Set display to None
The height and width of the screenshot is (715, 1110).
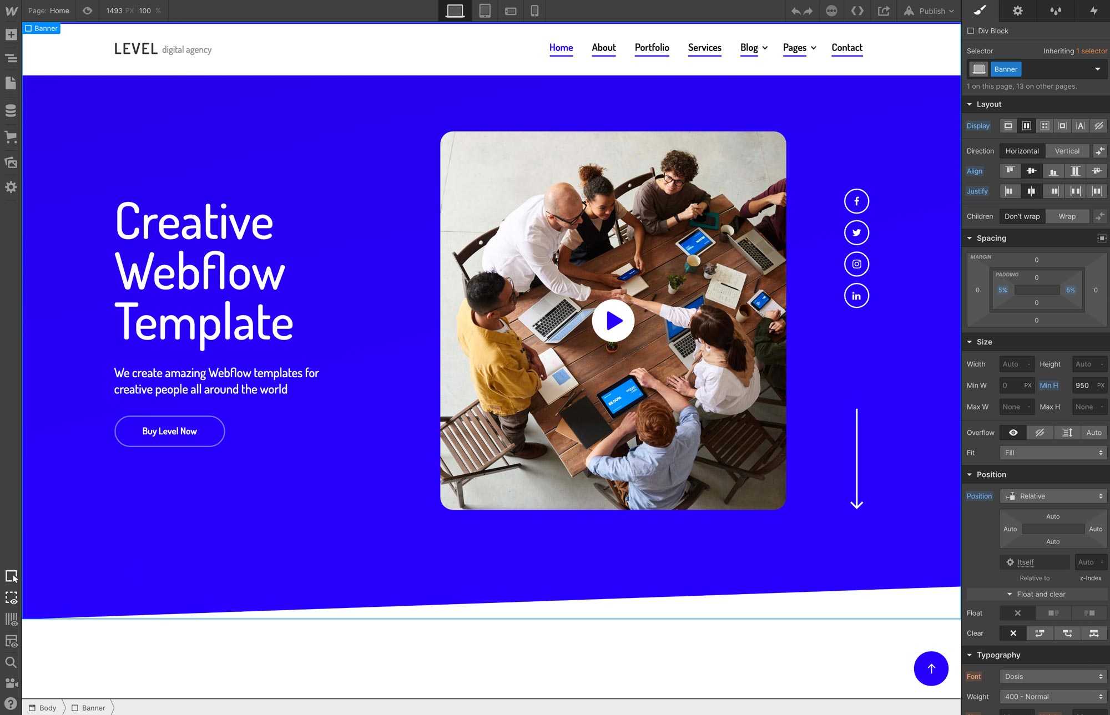[x=1098, y=126]
